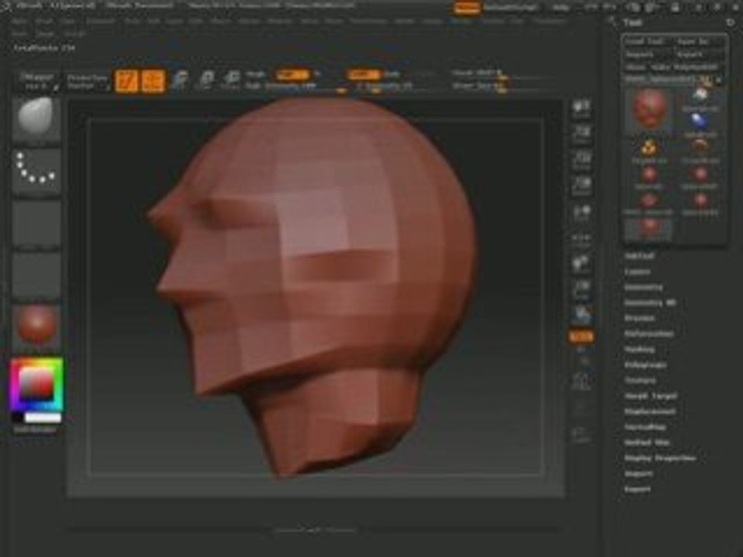Adjust the Z Intensity slider
The image size is (743, 557).
(385, 86)
